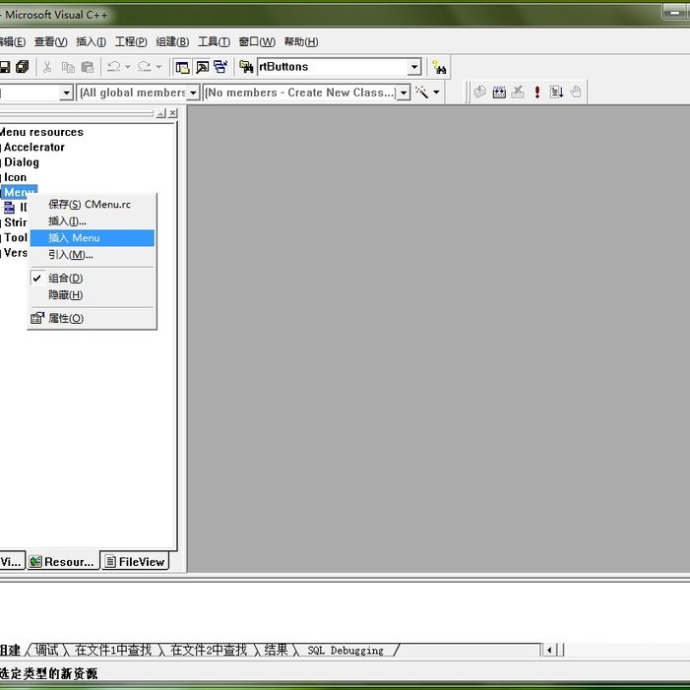This screenshot has height=690, width=690.
Task: Toggle the Workspace window icon
Action: tap(182, 67)
